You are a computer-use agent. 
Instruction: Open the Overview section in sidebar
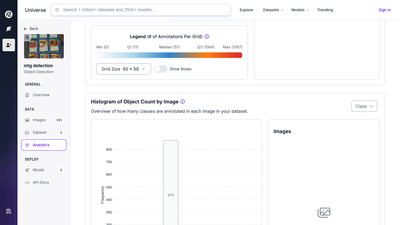42,95
